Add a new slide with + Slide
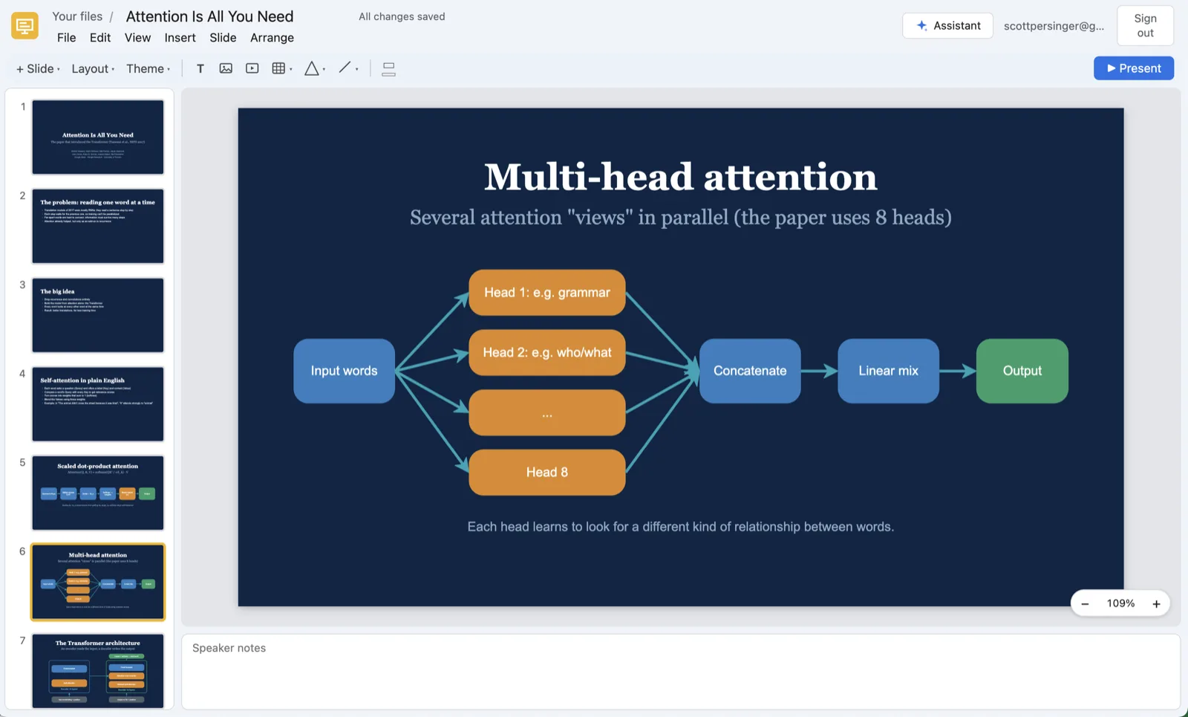 (37, 68)
